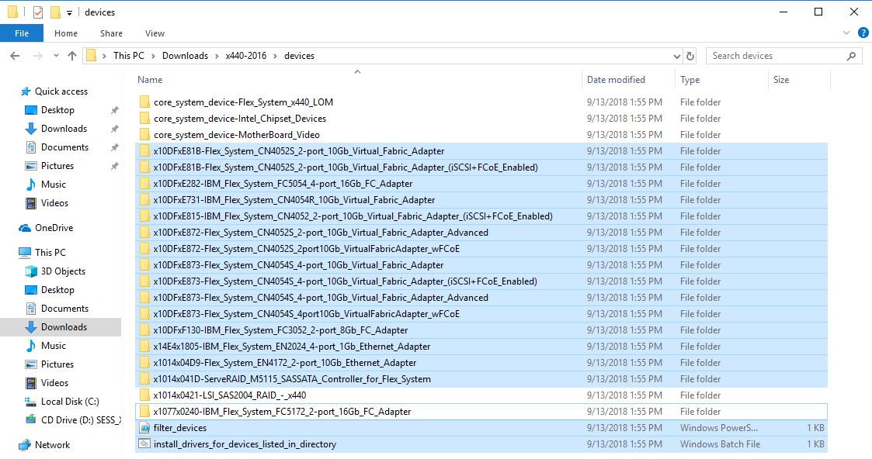Viewport: 872px width, 459px height.
Task: Select the install_drivers_for_devices_listed_in_directory batch file
Action: coord(245,444)
